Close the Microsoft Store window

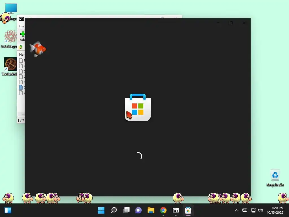pyautogui.click(x=244, y=23)
